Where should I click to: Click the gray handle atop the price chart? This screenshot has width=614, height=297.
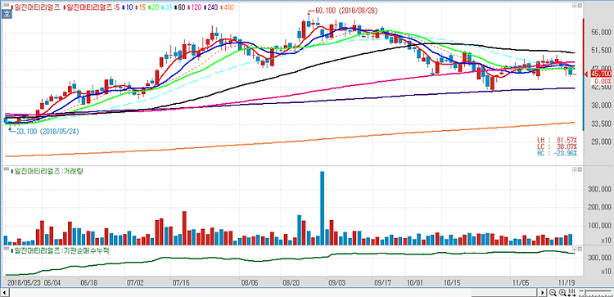tap(7, 5)
